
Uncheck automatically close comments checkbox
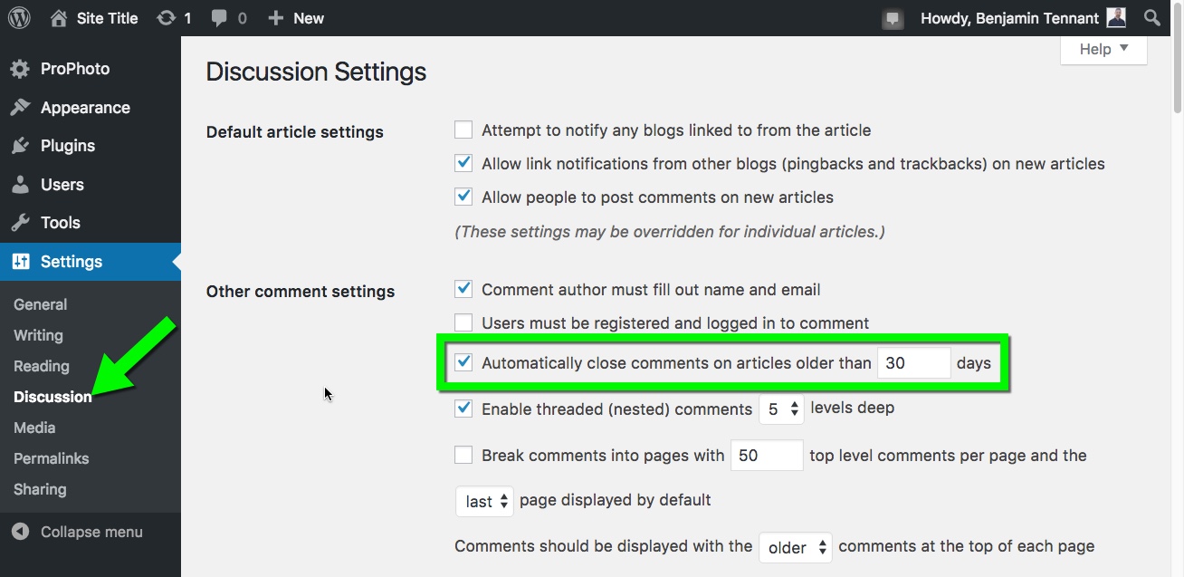[463, 362]
